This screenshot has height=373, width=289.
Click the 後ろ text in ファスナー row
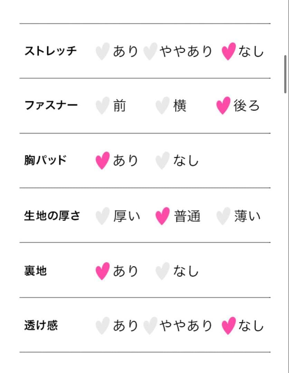[246, 106]
